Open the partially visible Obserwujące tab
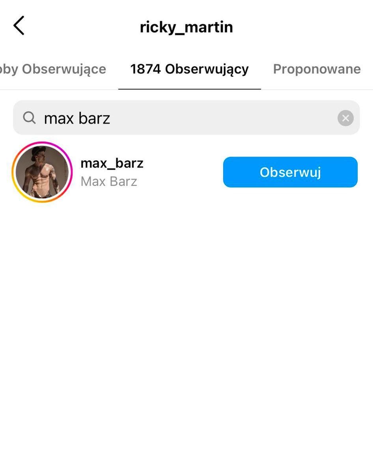The image size is (373, 464). click(53, 69)
